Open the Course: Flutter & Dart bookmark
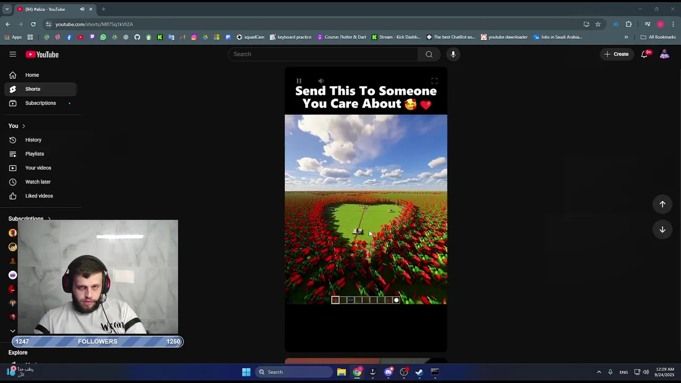This screenshot has height=383, width=681. [342, 37]
